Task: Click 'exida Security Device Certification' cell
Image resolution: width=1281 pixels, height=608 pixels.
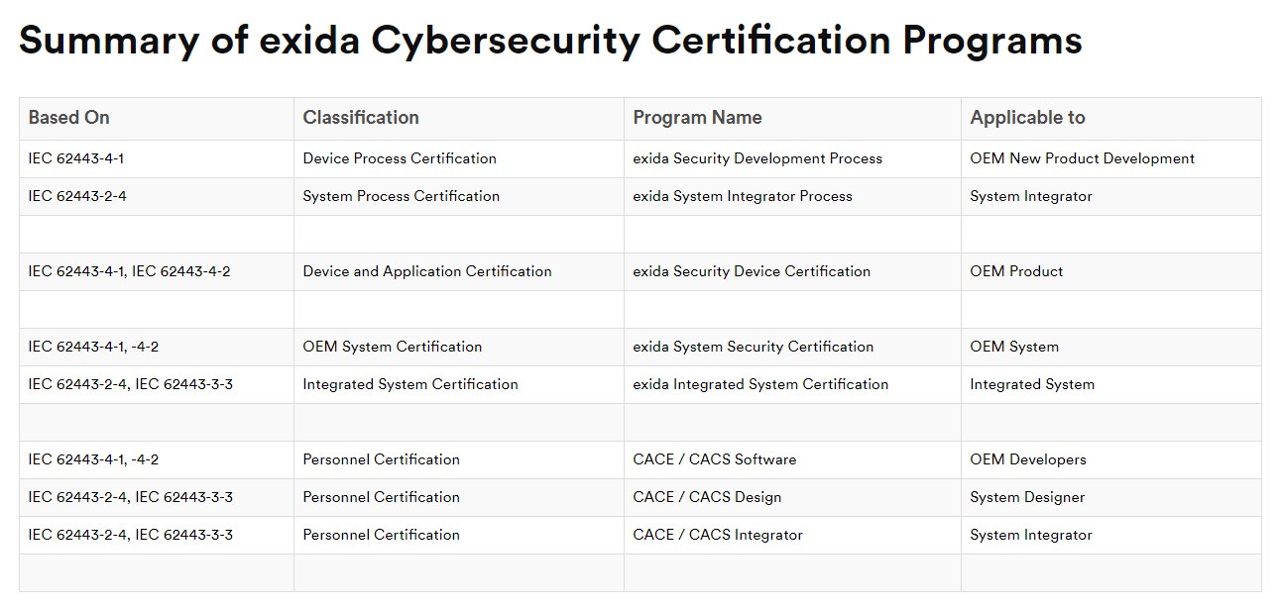Action: click(792, 271)
